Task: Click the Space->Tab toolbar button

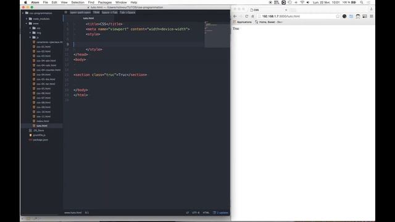Action: click(109, 12)
